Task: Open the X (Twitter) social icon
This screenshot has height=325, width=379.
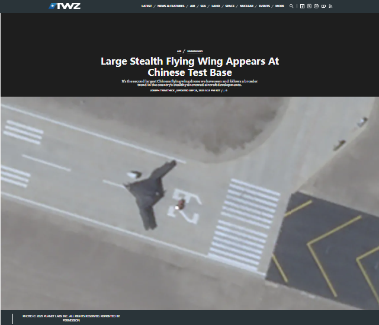Action: coord(310,6)
